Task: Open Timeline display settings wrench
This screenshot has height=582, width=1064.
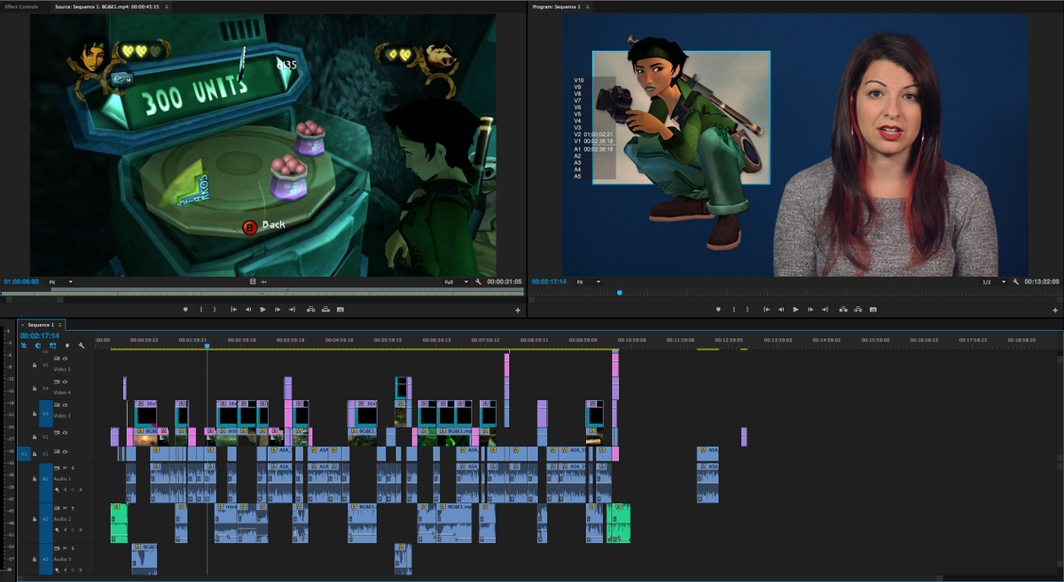Action: coord(81,345)
